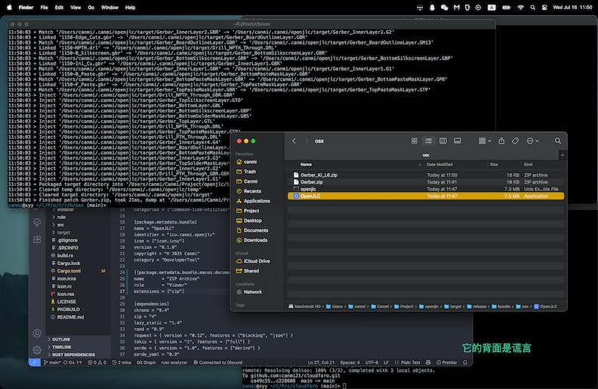Image resolution: width=598 pixels, height=389 pixels.
Task: Click the Finder search magnifier
Action: pos(558,141)
